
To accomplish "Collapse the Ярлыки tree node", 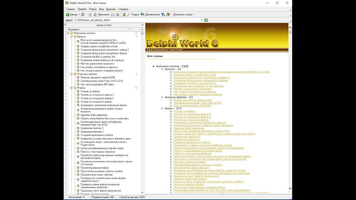I will [71, 36].
